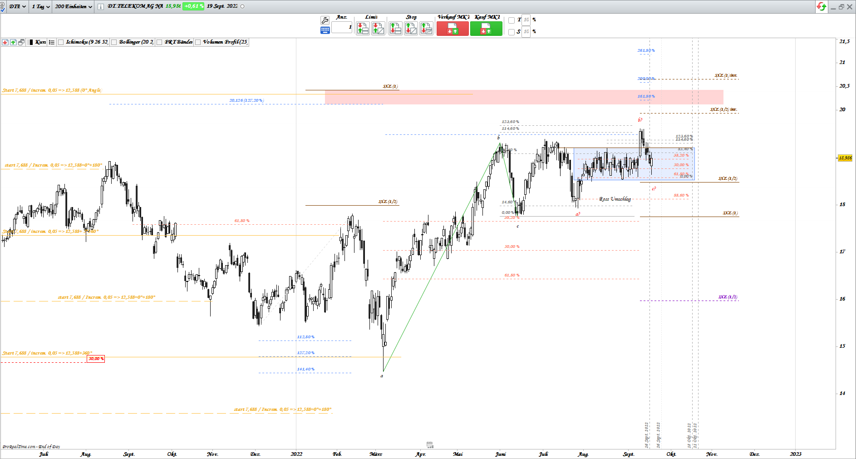Restore the chart window size
This screenshot has height=459, width=856.
pyautogui.click(x=841, y=7)
